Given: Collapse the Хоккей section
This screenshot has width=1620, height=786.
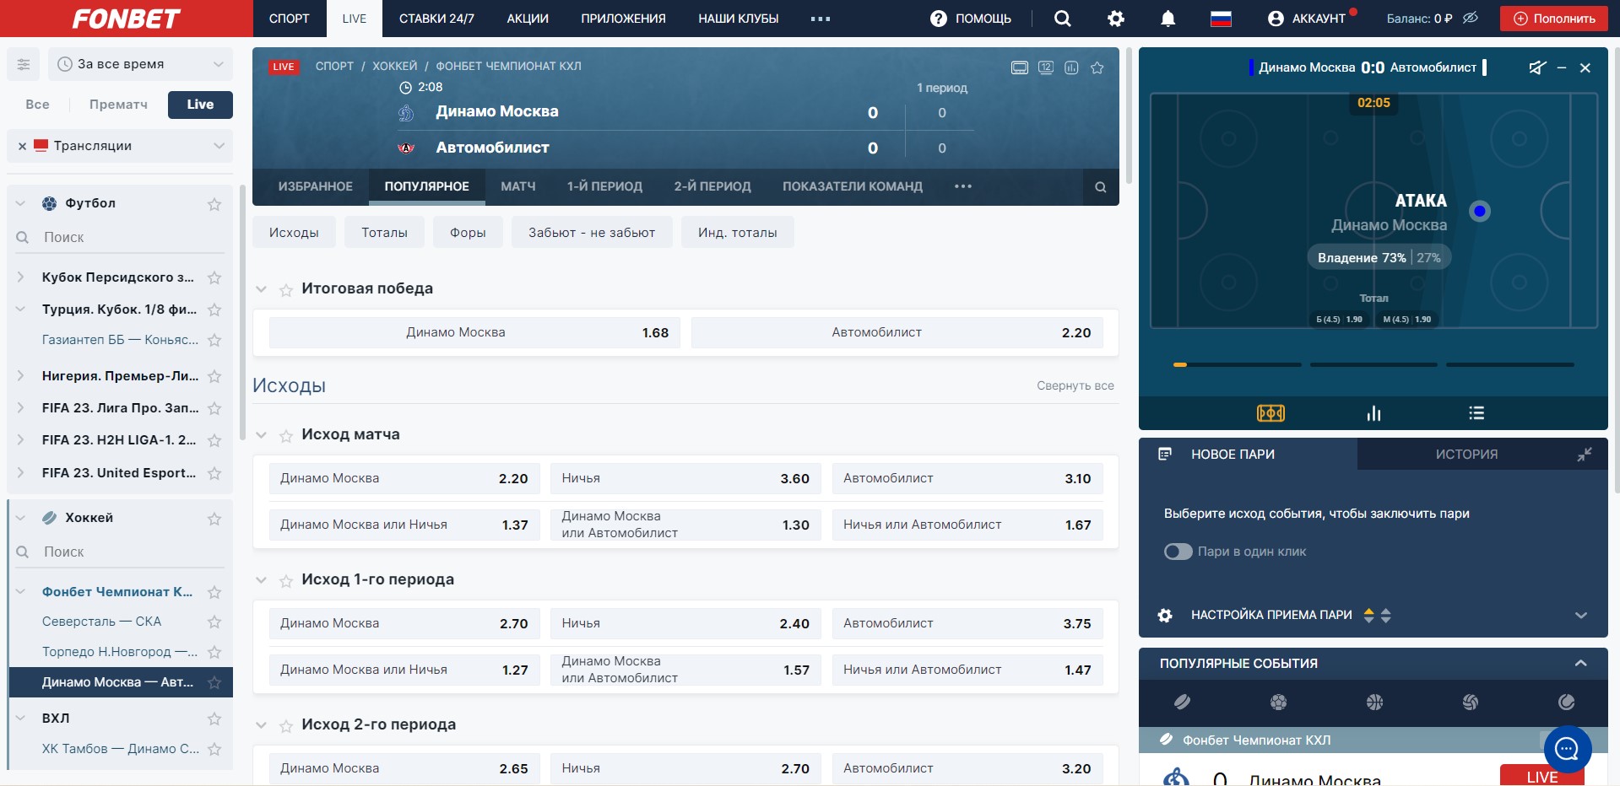Looking at the screenshot, I should tap(20, 518).
